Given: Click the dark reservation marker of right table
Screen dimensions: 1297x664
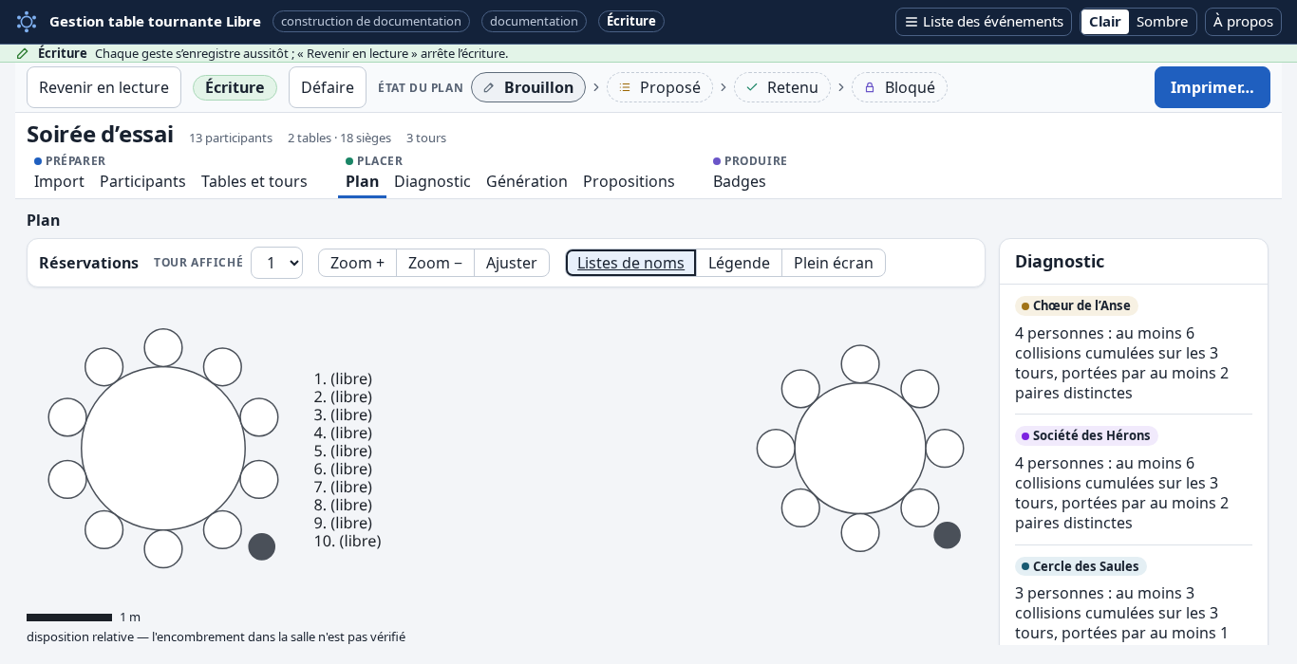Looking at the screenshot, I should pos(948,535).
